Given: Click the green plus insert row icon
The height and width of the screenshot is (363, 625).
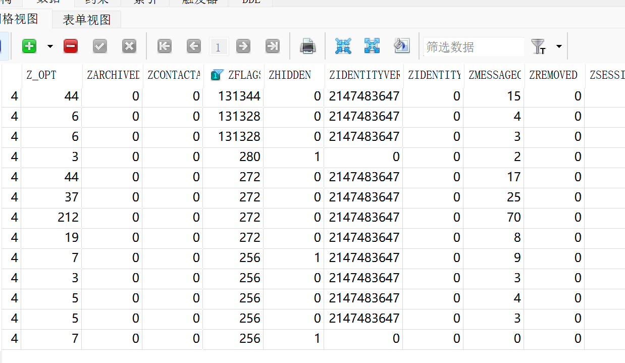Looking at the screenshot, I should [29, 46].
